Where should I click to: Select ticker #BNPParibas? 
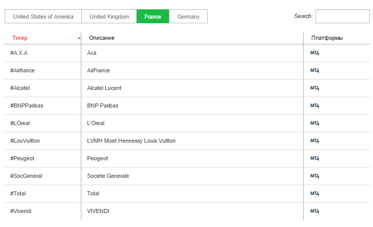(26, 105)
